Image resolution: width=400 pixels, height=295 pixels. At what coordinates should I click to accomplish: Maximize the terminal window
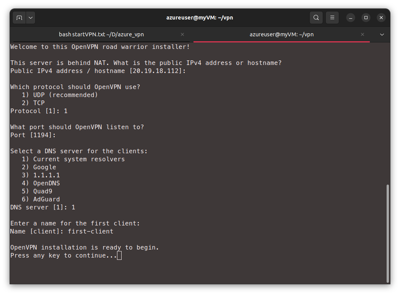click(x=366, y=18)
